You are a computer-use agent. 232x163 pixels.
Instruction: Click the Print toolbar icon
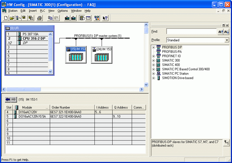(x=39, y=18)
